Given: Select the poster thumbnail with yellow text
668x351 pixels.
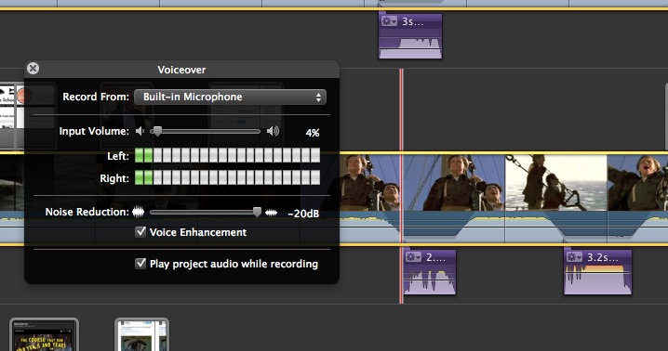Looking at the screenshot, I should [x=44, y=335].
